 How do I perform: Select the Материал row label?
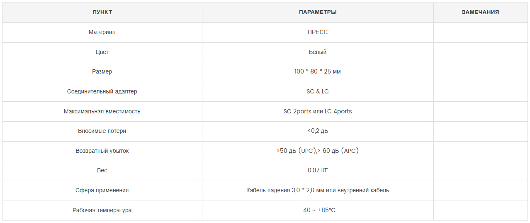coord(102,32)
